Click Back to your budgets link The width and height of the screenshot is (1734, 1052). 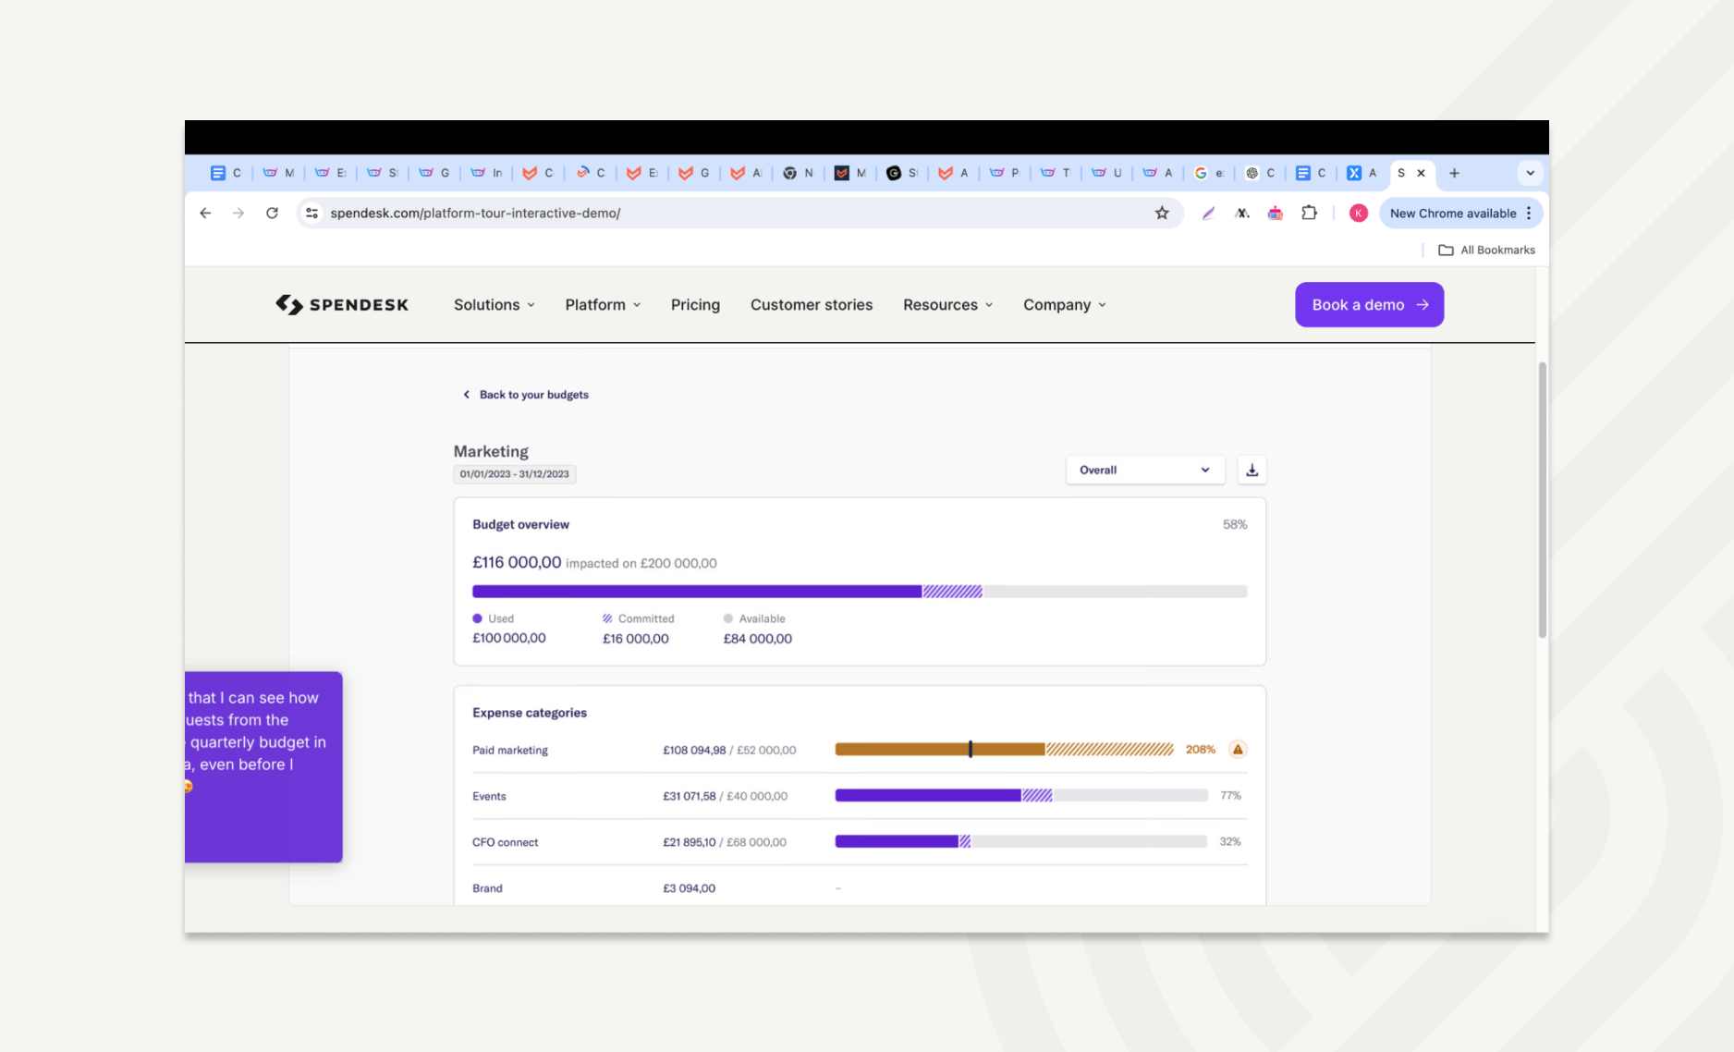(x=525, y=395)
